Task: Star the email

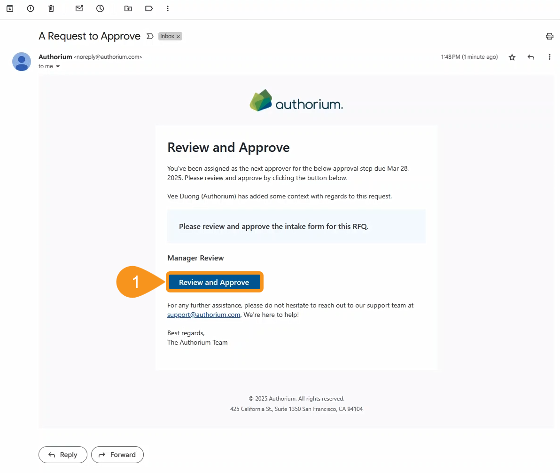Action: click(512, 57)
